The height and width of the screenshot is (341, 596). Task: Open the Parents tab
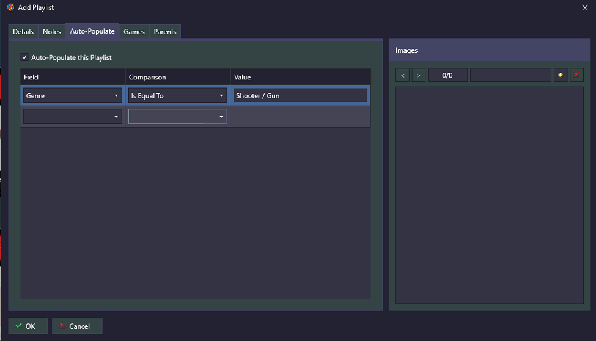pos(165,32)
